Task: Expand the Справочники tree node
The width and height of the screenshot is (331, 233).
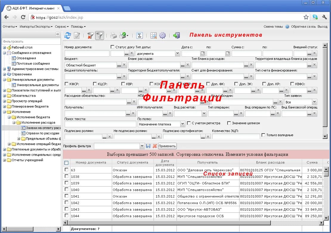Action: point(4,74)
